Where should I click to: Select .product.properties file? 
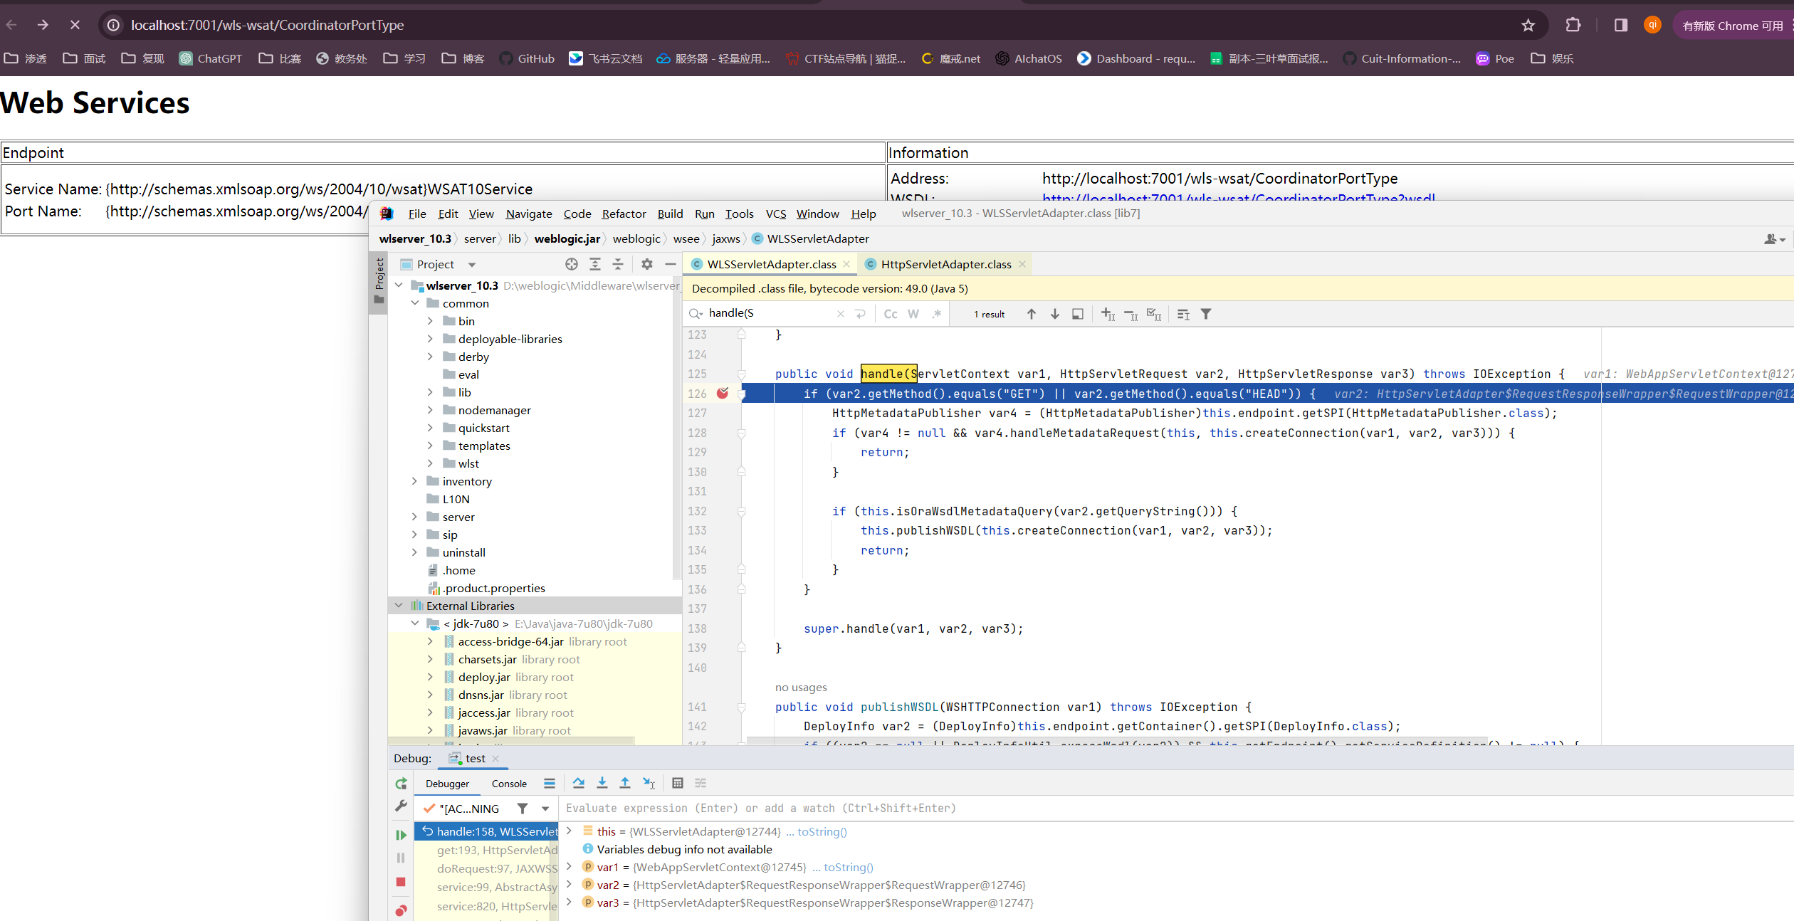click(x=494, y=588)
